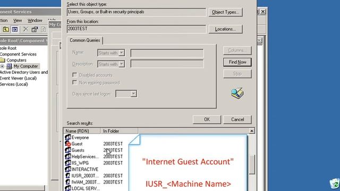Click the search results scrollbar thumb
Viewport: 340px width, 191px height.
(x=251, y=164)
